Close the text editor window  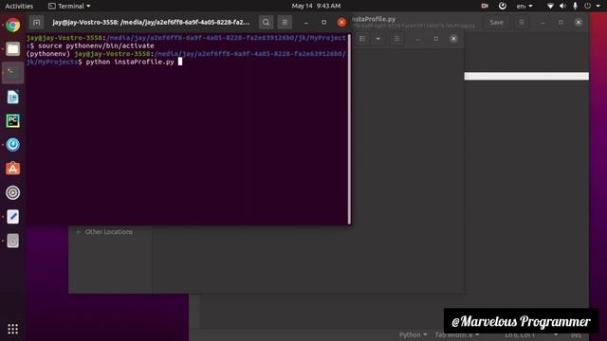click(x=579, y=23)
